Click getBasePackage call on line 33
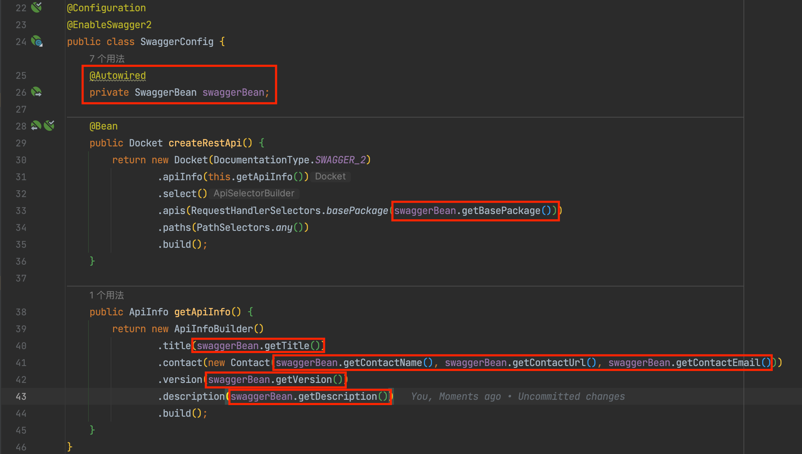This screenshot has height=454, width=802. pyautogui.click(x=501, y=211)
